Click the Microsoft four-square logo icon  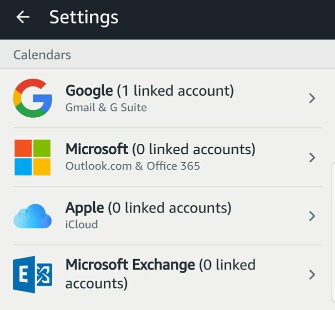(32, 157)
